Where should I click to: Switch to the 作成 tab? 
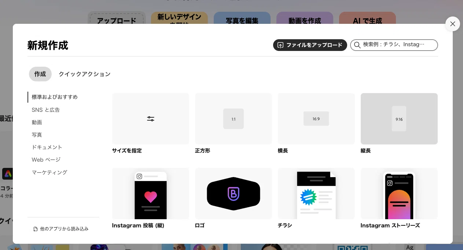tap(40, 74)
